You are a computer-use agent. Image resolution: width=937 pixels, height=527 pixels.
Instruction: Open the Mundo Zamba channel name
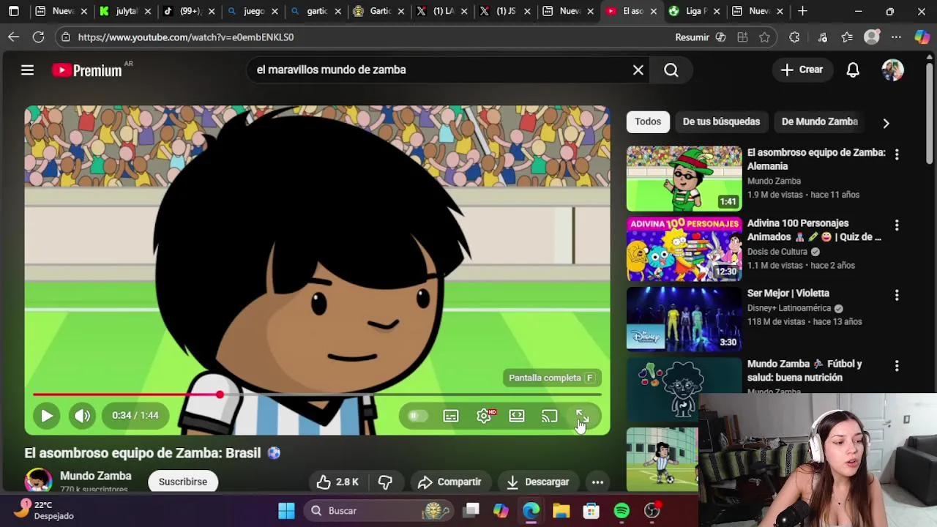(95, 476)
